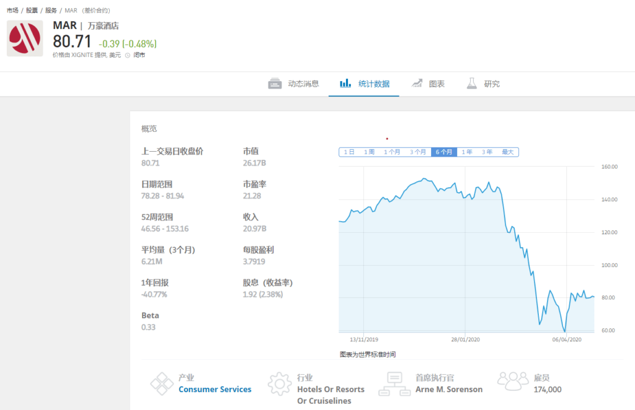
Task: Open the Consumer Services industry link
Action: (215, 390)
